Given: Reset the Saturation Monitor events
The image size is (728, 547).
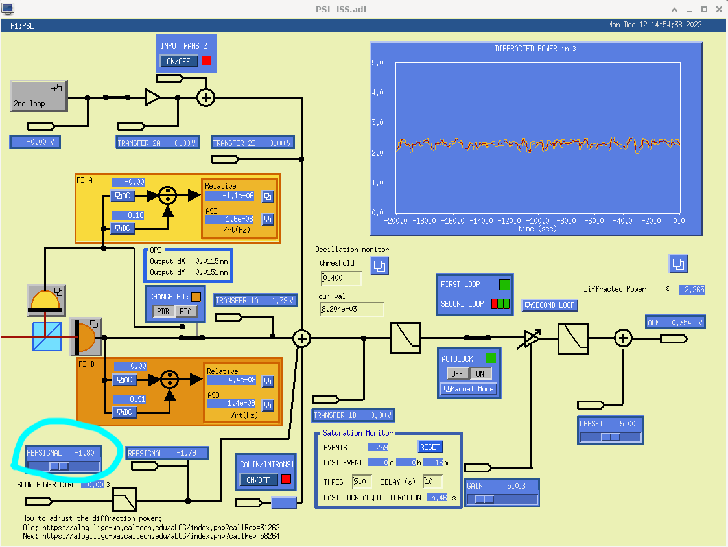Looking at the screenshot, I should coord(430,447).
